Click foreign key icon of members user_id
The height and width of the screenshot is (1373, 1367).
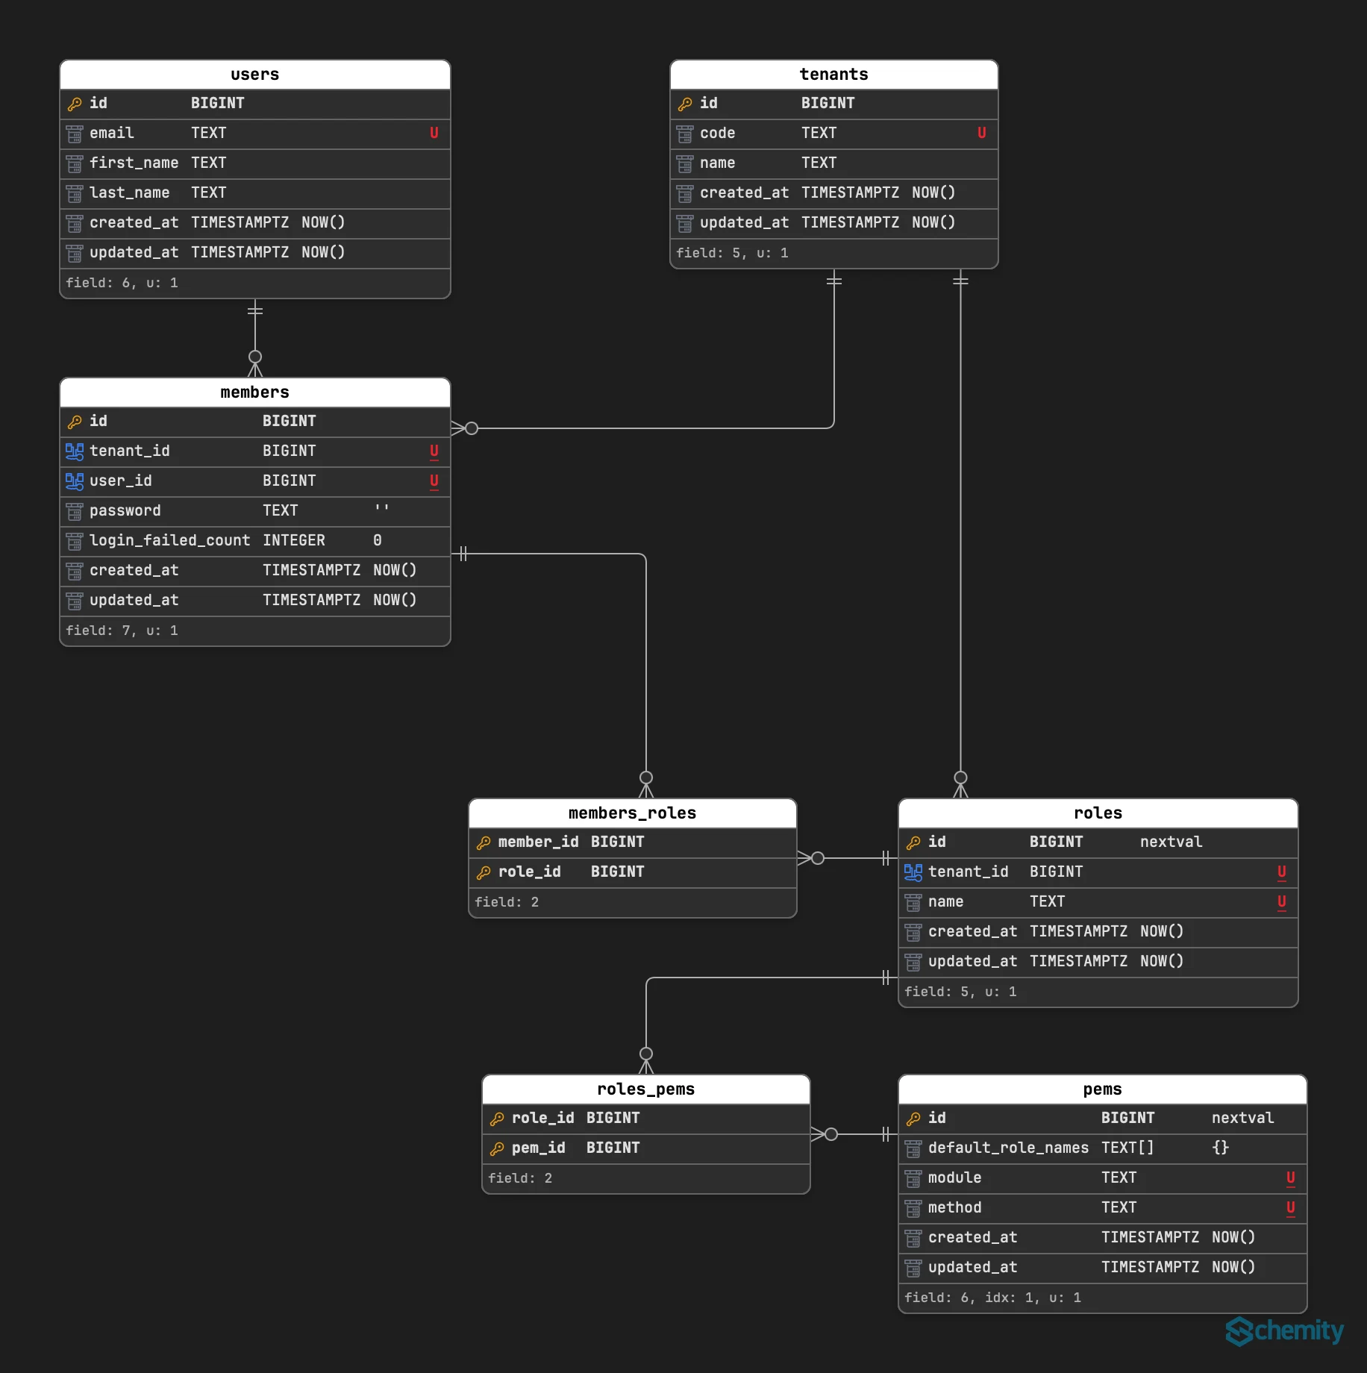[75, 481]
